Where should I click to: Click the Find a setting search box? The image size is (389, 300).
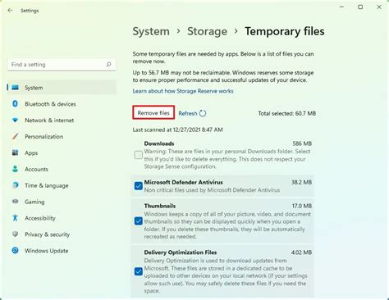coord(62,65)
